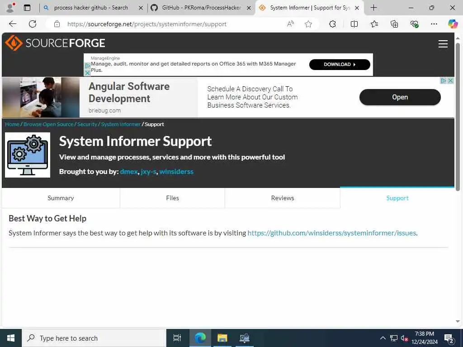Open the Summary tab
The width and height of the screenshot is (463, 347).
pos(61,198)
